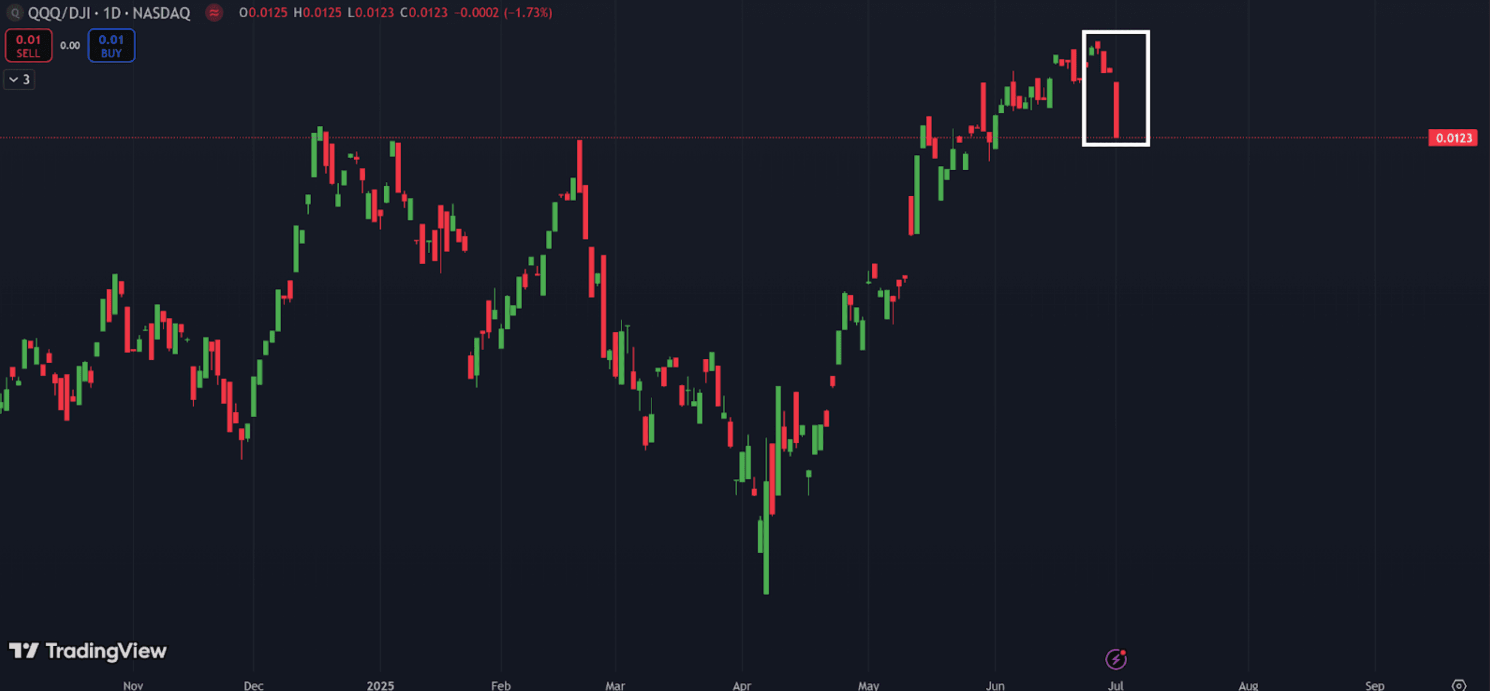Click the −1.73% change value in header
This screenshot has height=691, width=1490.
click(x=527, y=13)
